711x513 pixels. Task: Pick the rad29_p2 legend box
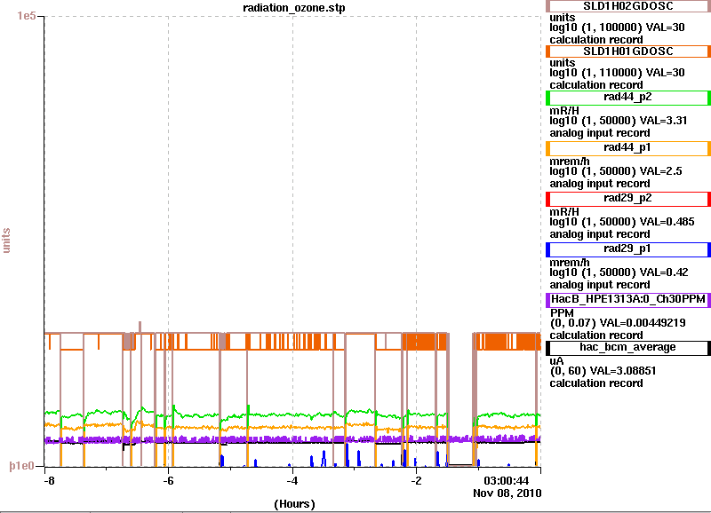(x=628, y=199)
